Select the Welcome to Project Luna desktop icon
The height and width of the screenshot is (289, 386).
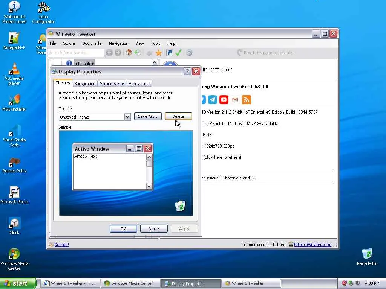coord(14,12)
